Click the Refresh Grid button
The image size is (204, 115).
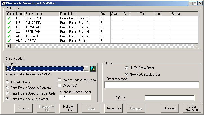point(68,108)
